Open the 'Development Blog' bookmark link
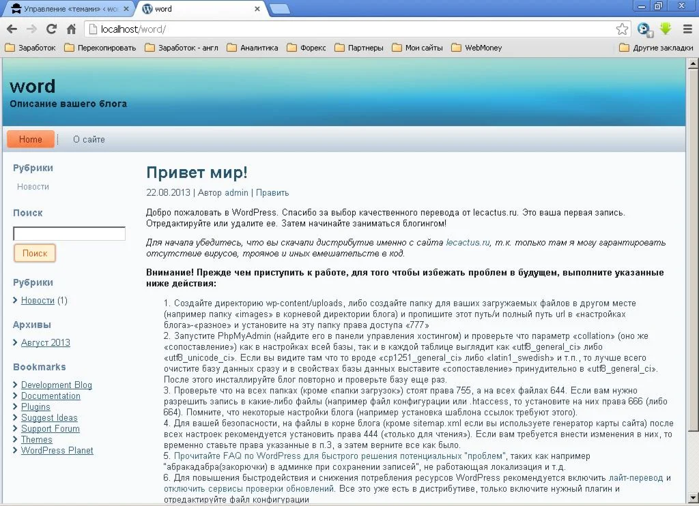 coord(56,385)
